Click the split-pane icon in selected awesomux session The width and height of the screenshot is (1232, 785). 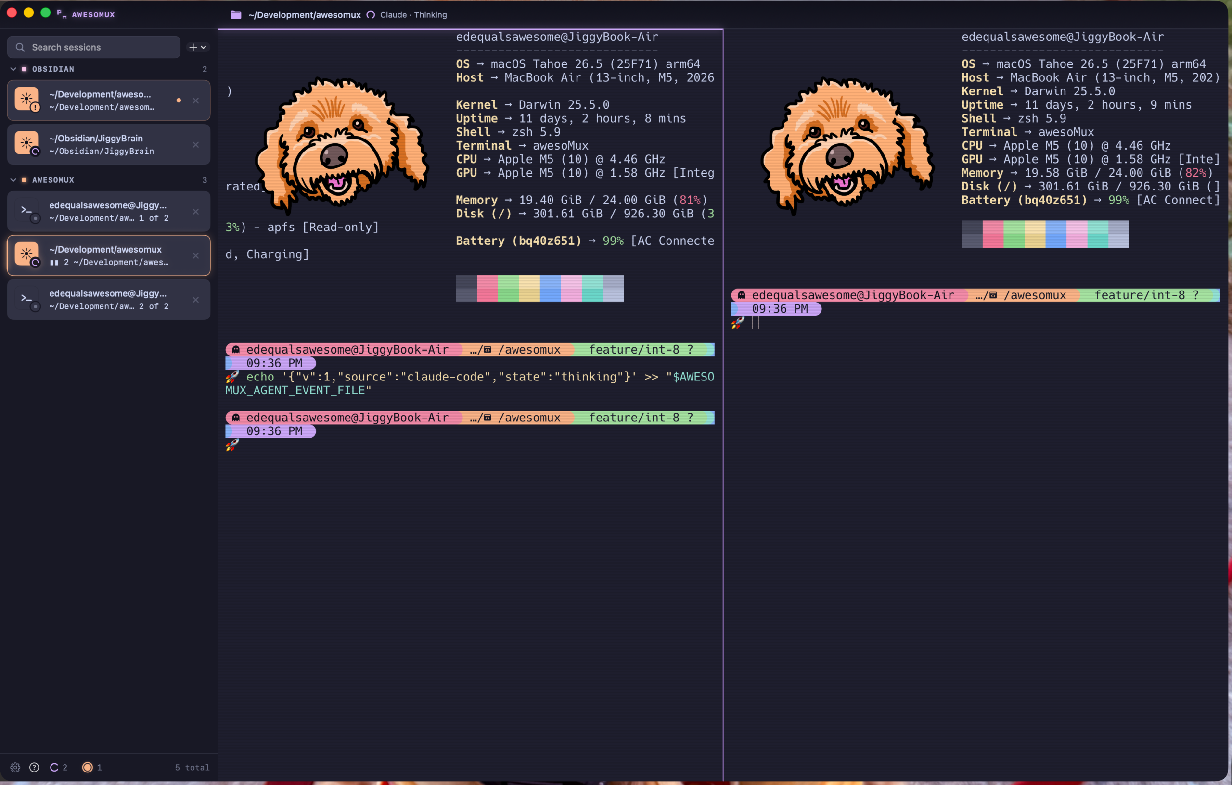pyautogui.click(x=54, y=262)
